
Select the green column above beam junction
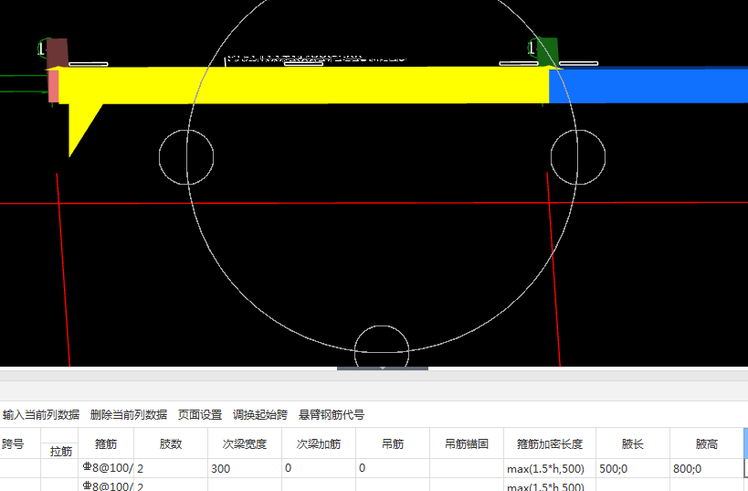(548, 51)
